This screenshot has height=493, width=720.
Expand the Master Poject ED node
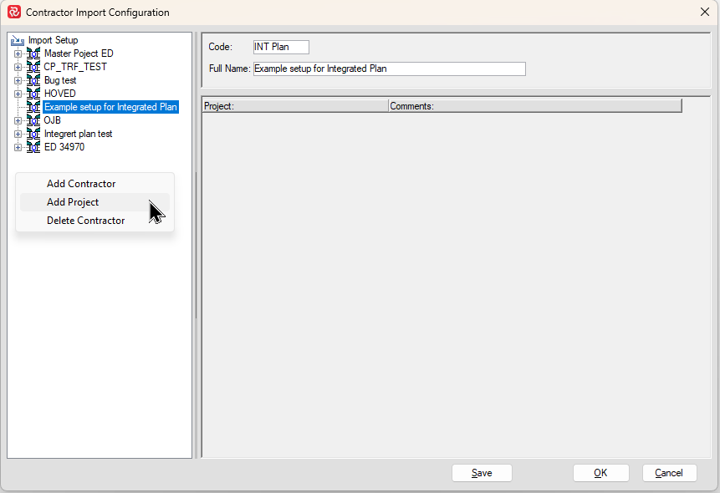point(18,53)
